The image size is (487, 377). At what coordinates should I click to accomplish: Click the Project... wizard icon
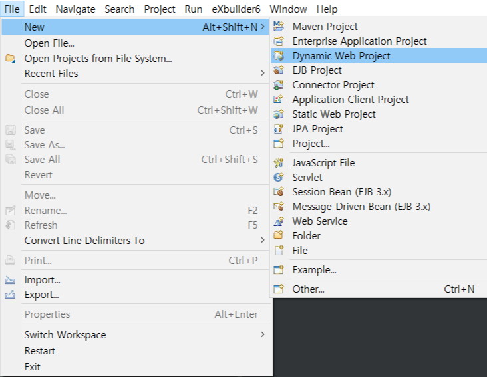click(279, 144)
